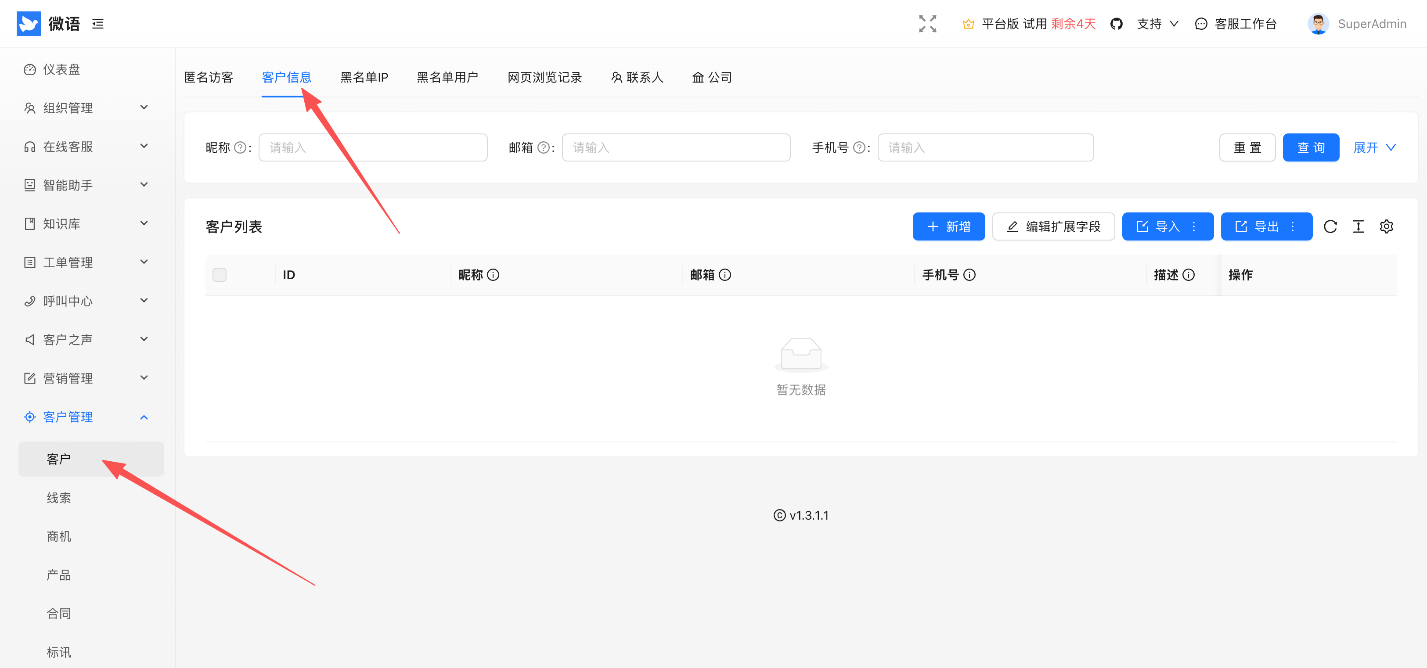This screenshot has height=668, width=1427.
Task: Expand the 呼叫中心 menu
Action: click(87, 301)
